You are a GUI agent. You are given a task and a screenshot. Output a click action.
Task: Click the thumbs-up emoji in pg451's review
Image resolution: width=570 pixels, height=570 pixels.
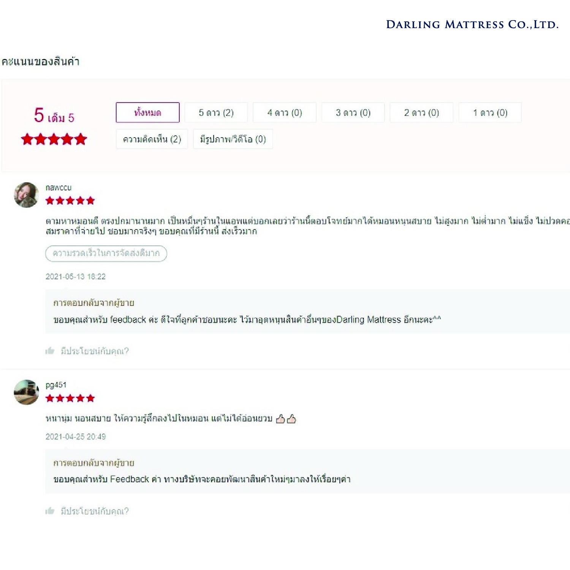pyautogui.click(x=286, y=419)
